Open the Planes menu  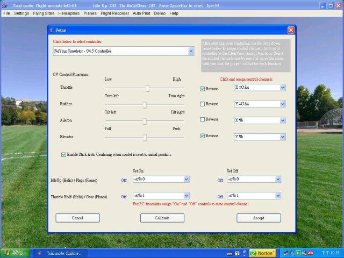click(x=90, y=13)
